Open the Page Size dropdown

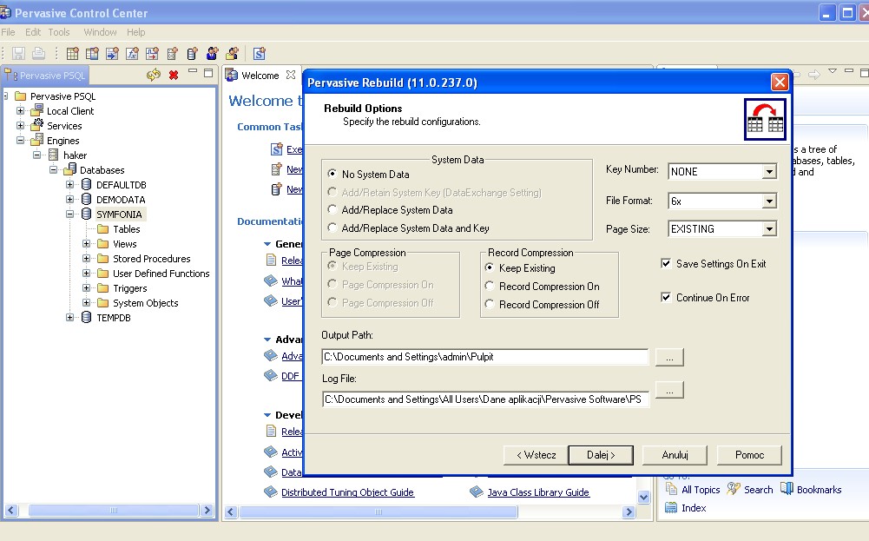[769, 229]
